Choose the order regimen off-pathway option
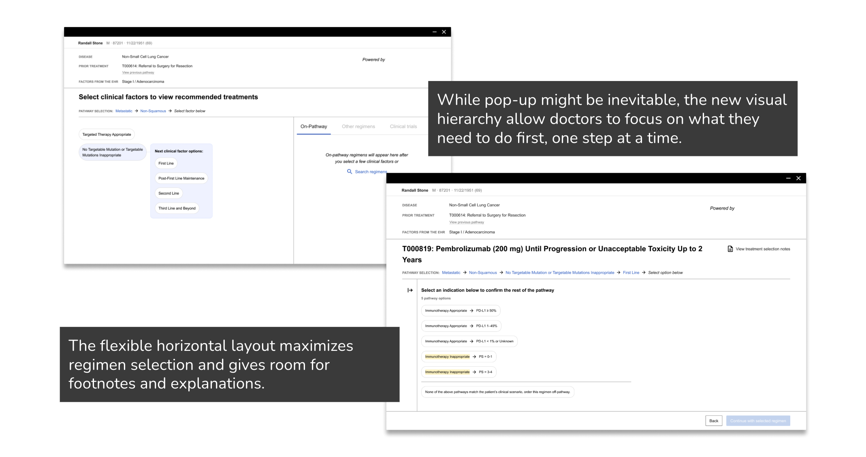This screenshot has width=866, height=457. (x=497, y=392)
